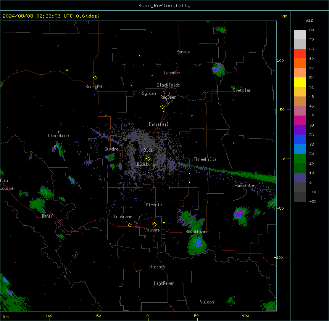Click the Strathmore label

[197, 232]
